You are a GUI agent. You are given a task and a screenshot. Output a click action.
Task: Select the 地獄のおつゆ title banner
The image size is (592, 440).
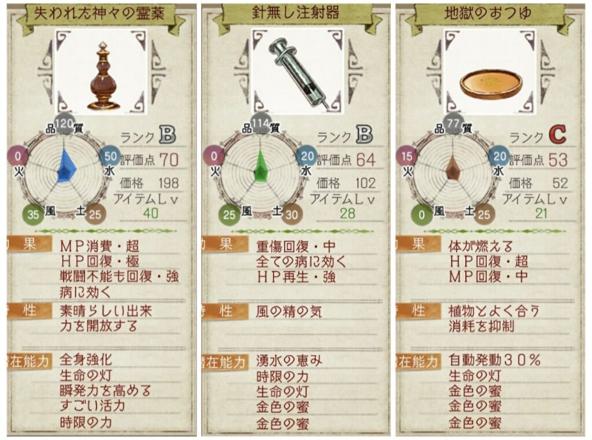coord(488,14)
